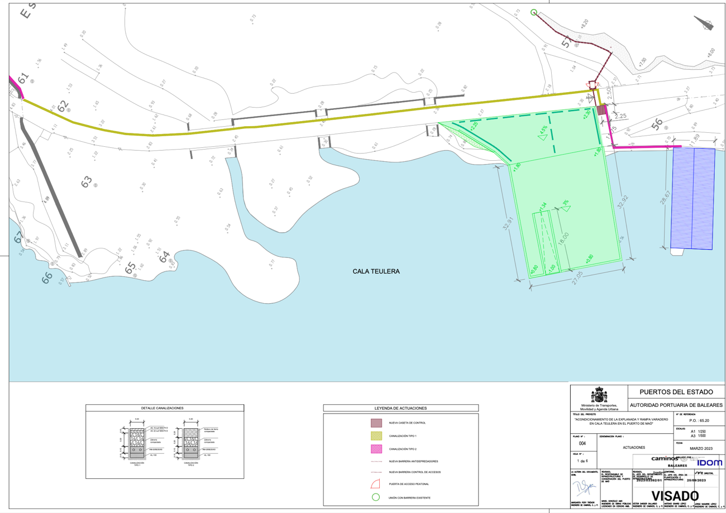This screenshot has height=513, width=726.
Task: Click the "+8.00" elevation label
Action: pos(710,52)
